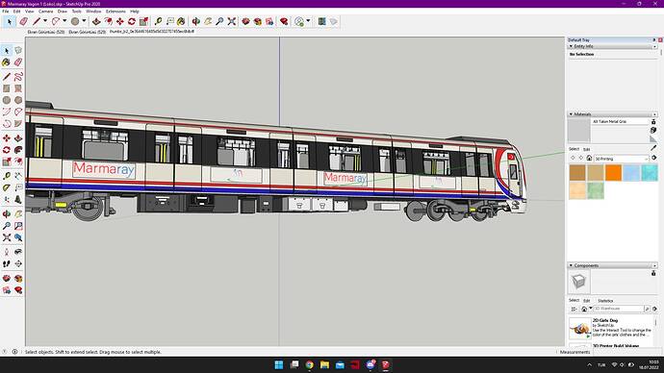Activate the Zoom Window tool
Viewport: 664px width, 373px height.
coord(18,226)
